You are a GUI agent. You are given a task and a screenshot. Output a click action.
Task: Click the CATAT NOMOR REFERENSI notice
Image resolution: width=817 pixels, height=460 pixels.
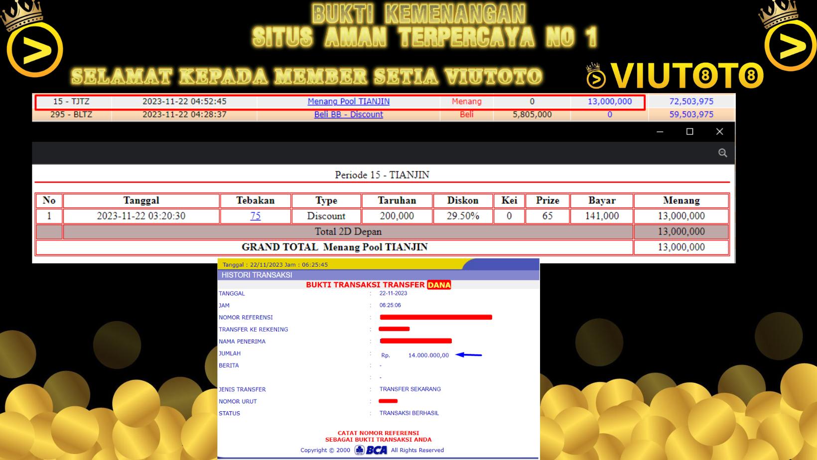[x=379, y=436]
